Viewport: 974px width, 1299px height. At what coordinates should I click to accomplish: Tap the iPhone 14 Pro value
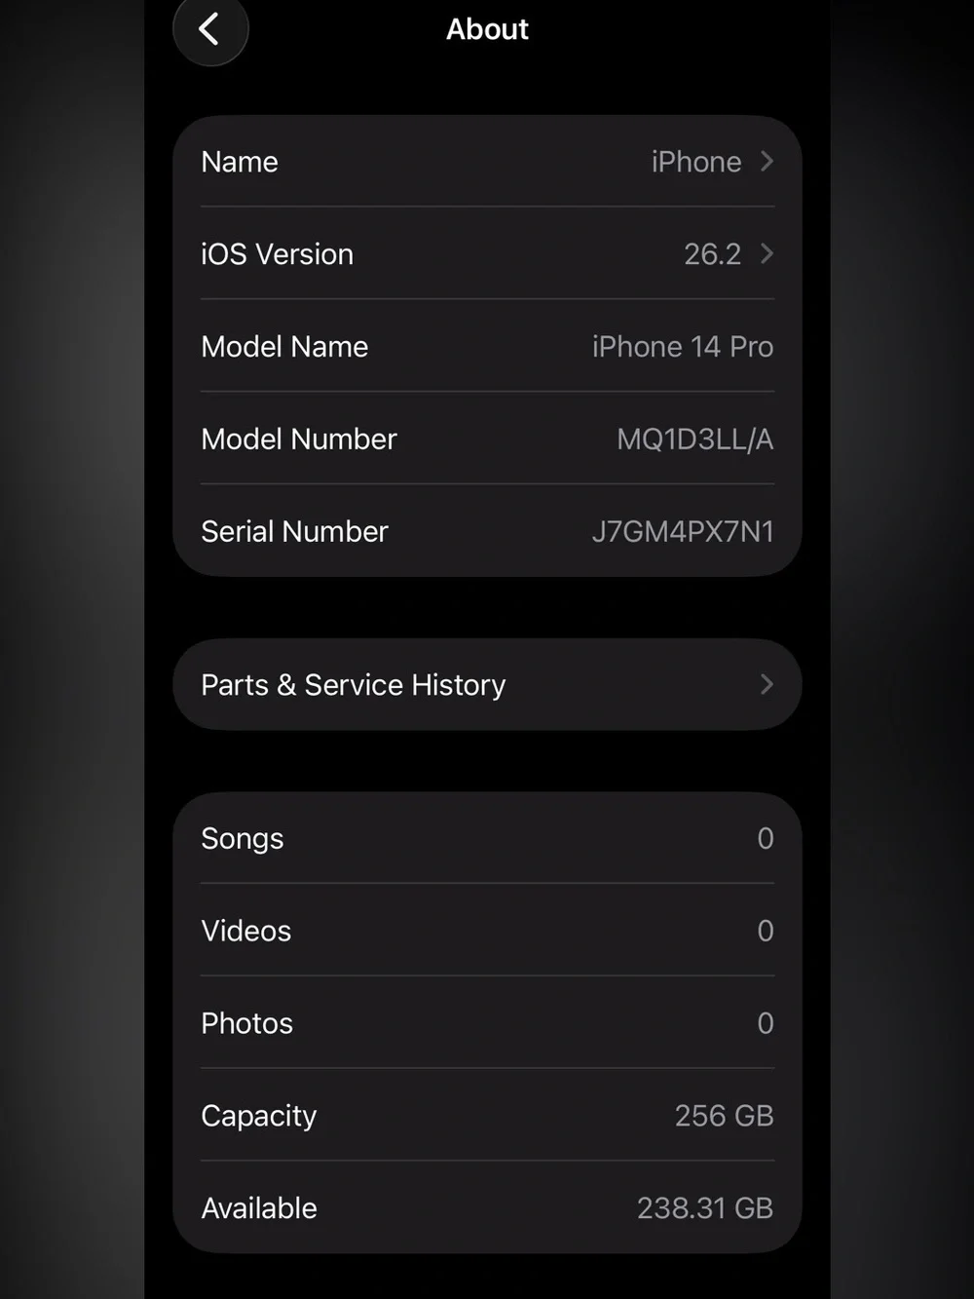[x=683, y=347]
